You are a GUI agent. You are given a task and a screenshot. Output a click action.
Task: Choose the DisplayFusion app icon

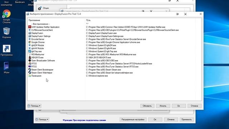30,33
